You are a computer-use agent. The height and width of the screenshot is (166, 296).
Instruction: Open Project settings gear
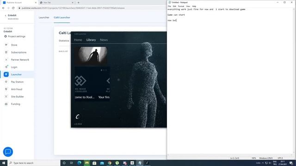coord(6,36)
